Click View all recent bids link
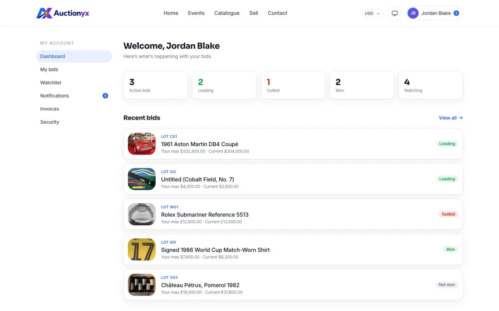 [x=451, y=118]
